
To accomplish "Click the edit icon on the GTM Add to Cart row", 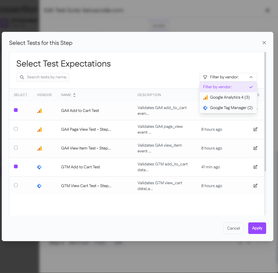I will click(x=255, y=167).
